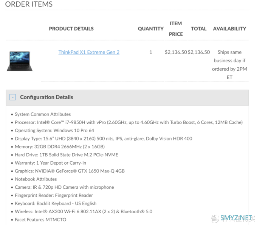Screen dimensions: 257x225
Task: Click the QUANTITY column header
Action: (x=151, y=29)
